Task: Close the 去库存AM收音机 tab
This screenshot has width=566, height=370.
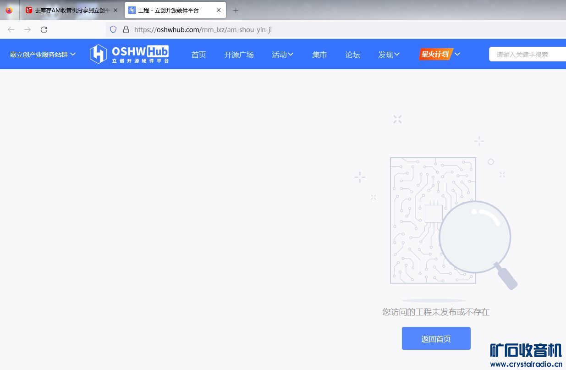Action: 115,10
